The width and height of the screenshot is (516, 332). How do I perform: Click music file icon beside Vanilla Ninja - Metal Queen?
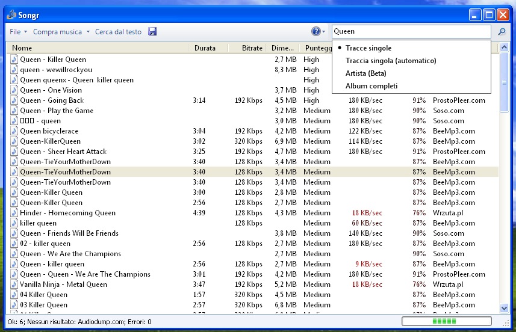(14, 284)
